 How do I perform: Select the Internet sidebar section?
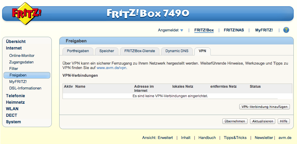(x=14, y=48)
